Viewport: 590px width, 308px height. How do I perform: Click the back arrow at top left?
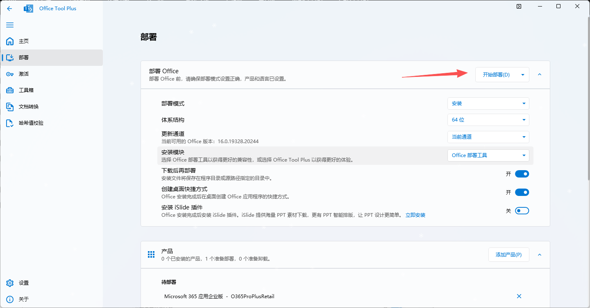(9, 8)
